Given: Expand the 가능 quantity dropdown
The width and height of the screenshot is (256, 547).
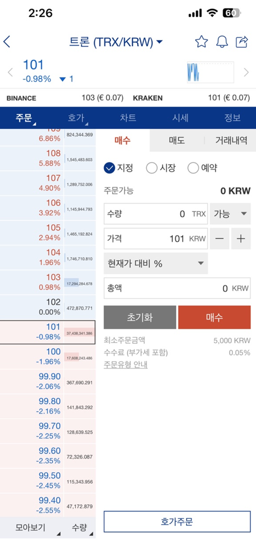Looking at the screenshot, I should point(230,214).
